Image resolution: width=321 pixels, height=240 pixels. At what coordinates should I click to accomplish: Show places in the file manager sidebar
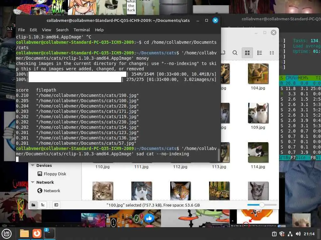tap(33, 205)
